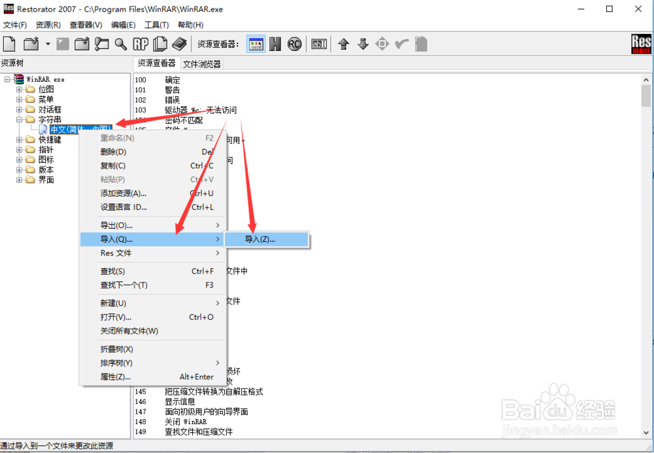Switch to the 资源查看器 tab
This screenshot has width=654, height=453.
157,63
